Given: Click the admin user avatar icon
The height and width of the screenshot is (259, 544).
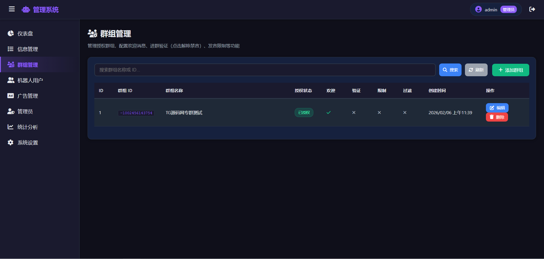Looking at the screenshot, I should [478, 9].
